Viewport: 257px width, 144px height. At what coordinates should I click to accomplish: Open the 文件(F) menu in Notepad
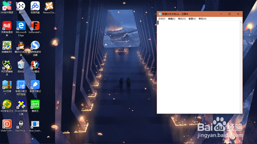coord(162,19)
